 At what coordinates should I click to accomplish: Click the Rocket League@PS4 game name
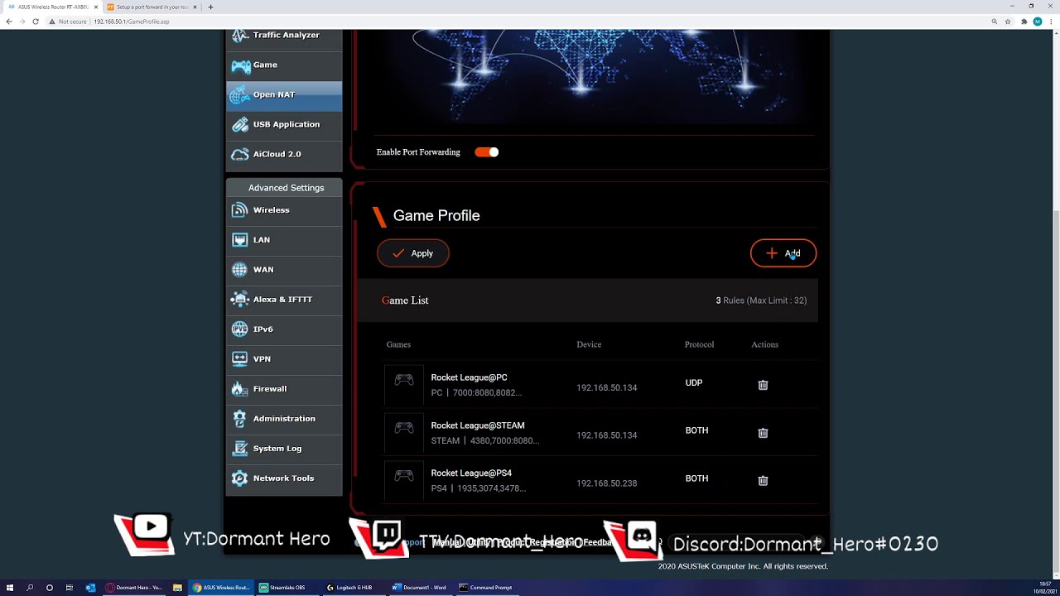(471, 473)
